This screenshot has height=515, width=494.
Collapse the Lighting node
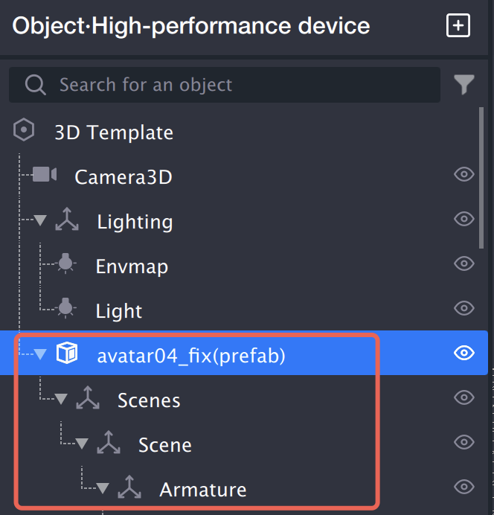click(x=41, y=221)
